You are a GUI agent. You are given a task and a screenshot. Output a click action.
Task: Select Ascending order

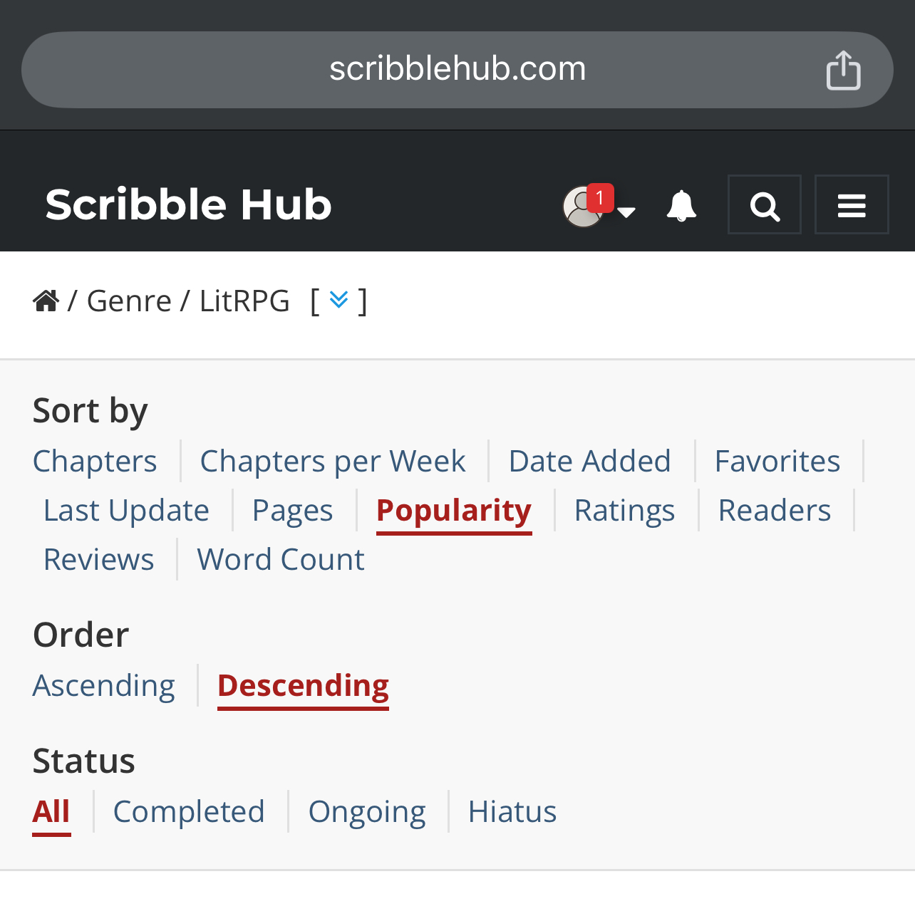(104, 686)
